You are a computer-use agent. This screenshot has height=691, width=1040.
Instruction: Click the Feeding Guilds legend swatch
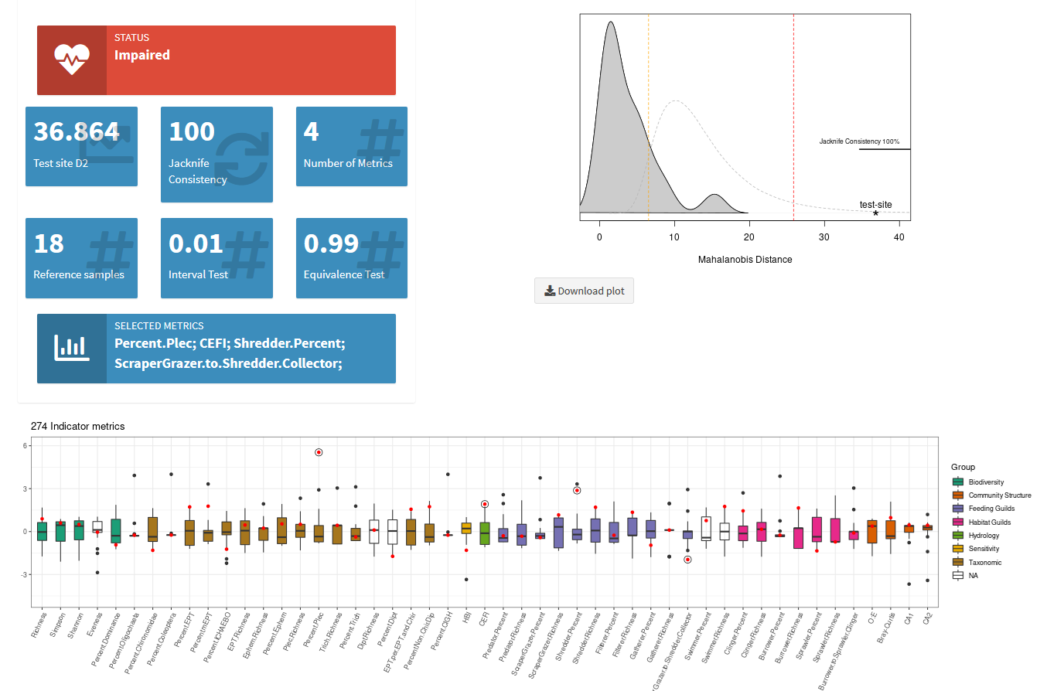point(958,509)
